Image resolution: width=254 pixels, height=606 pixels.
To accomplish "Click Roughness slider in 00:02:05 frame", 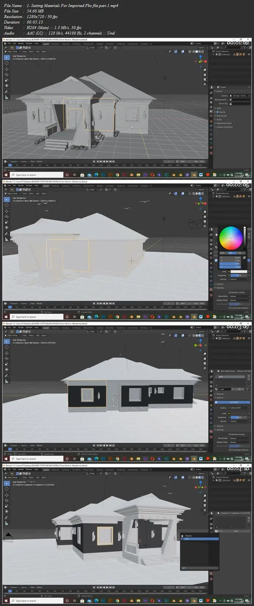I will coord(239,275).
